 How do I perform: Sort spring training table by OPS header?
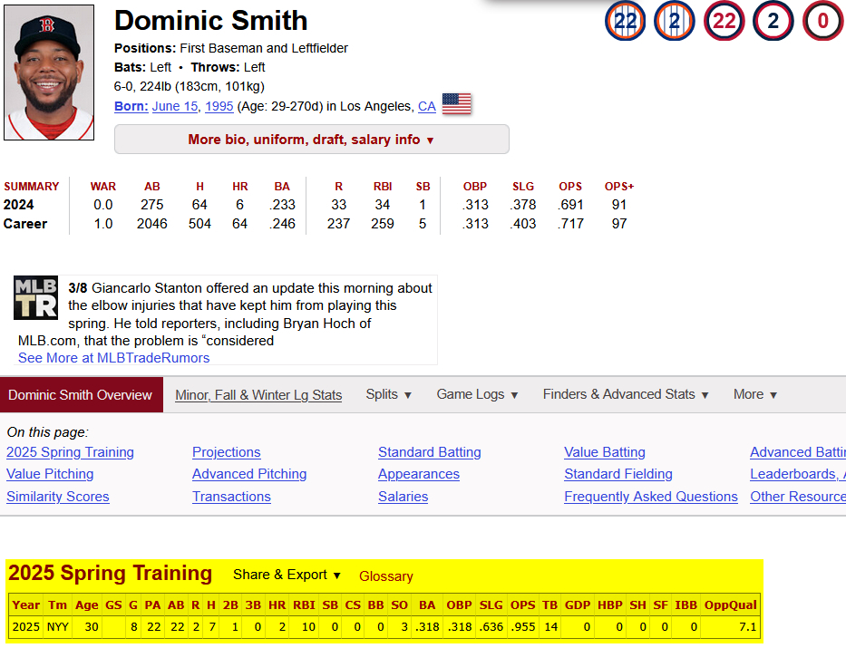(x=522, y=604)
